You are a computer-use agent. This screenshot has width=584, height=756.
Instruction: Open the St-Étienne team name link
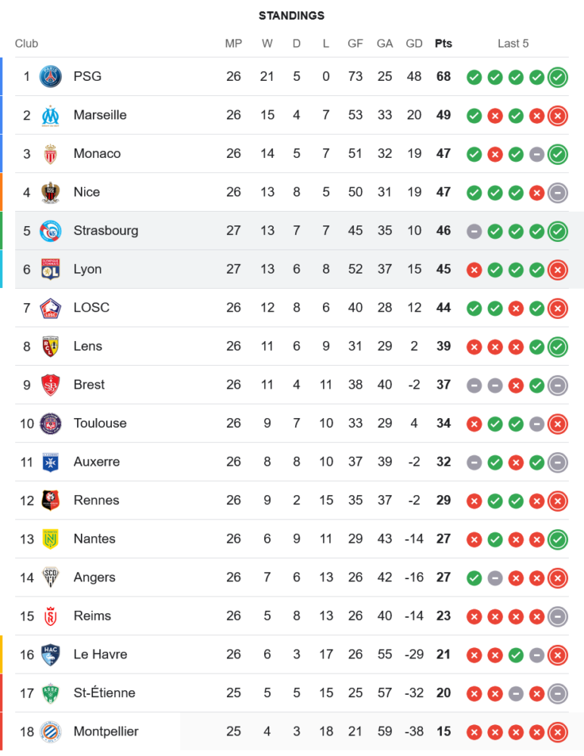pyautogui.click(x=104, y=693)
